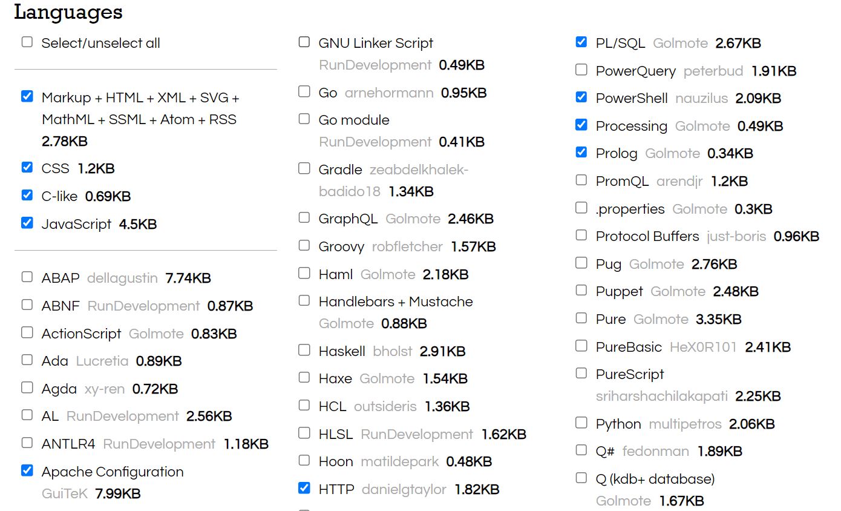Viewport: 841px width, 511px height.
Task: Select the Gradle checkbox
Action: coord(304,169)
